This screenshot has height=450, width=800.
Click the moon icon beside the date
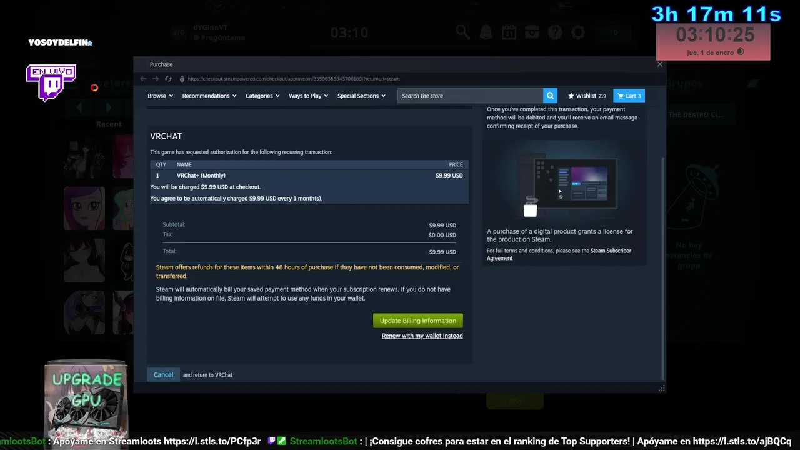(x=741, y=52)
